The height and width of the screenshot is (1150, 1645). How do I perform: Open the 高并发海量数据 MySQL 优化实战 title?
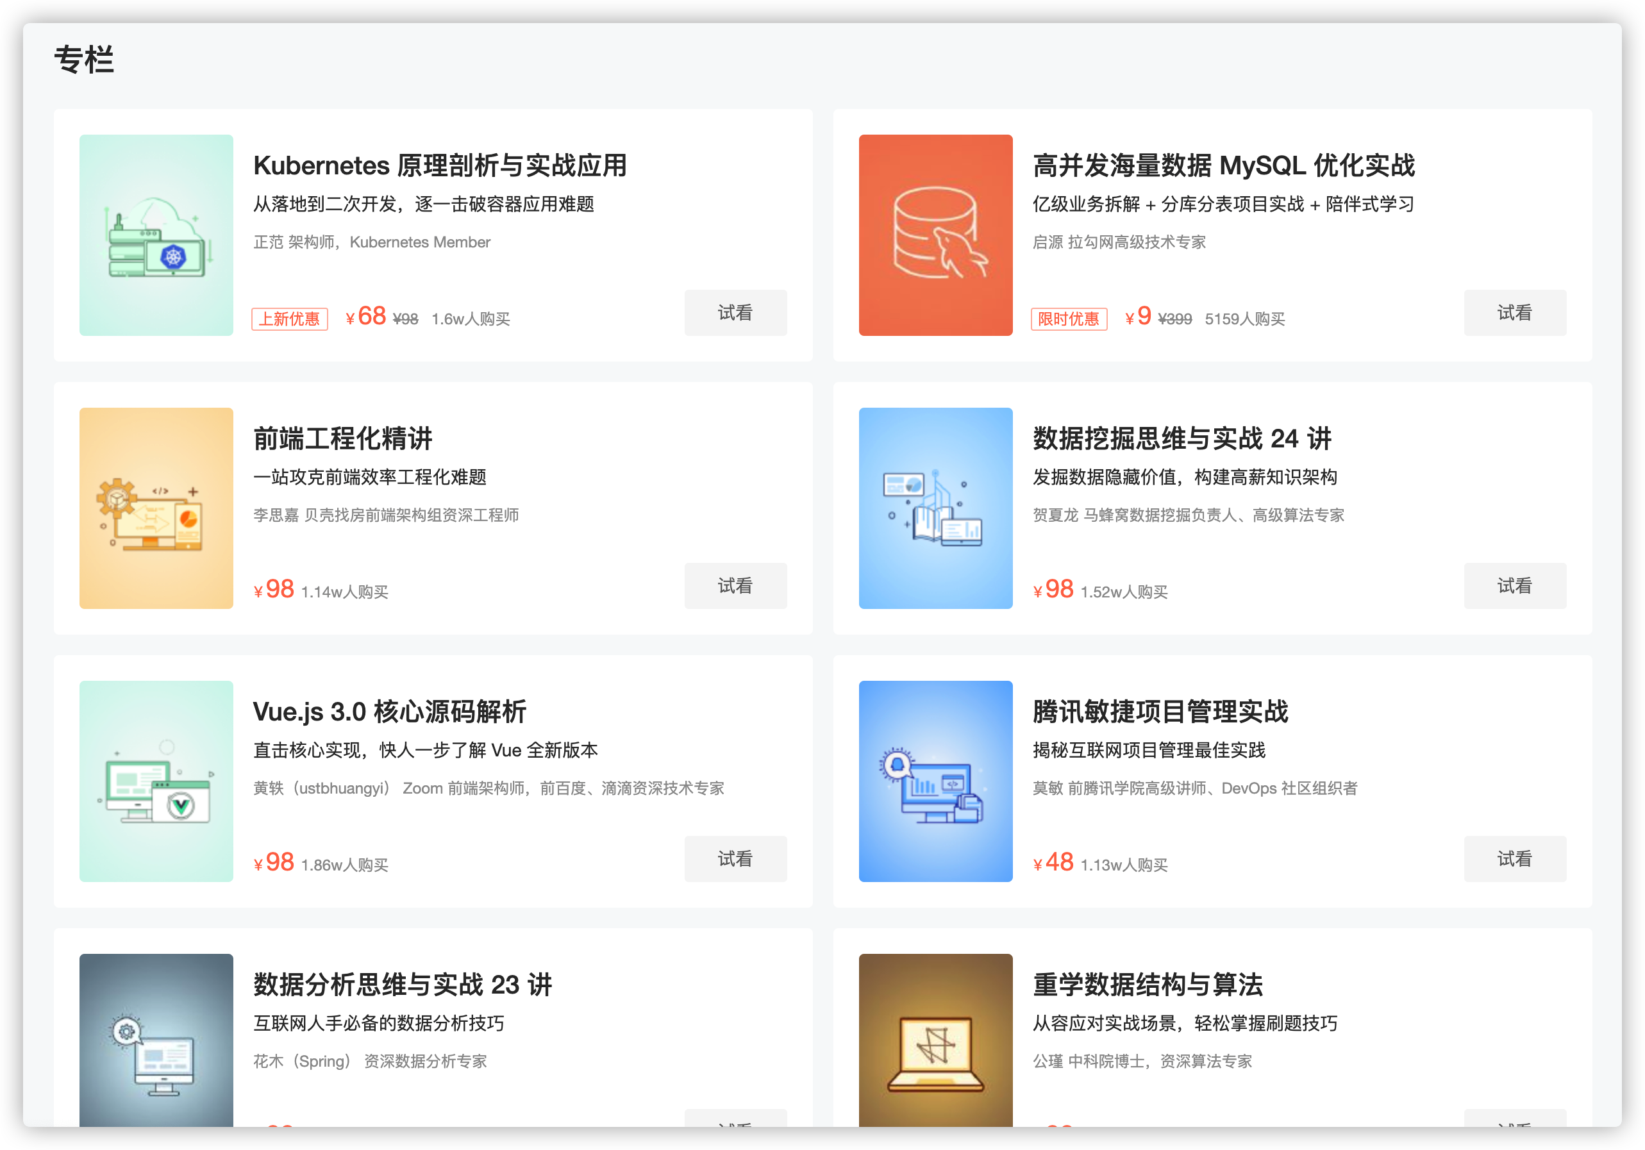[x=1223, y=165]
